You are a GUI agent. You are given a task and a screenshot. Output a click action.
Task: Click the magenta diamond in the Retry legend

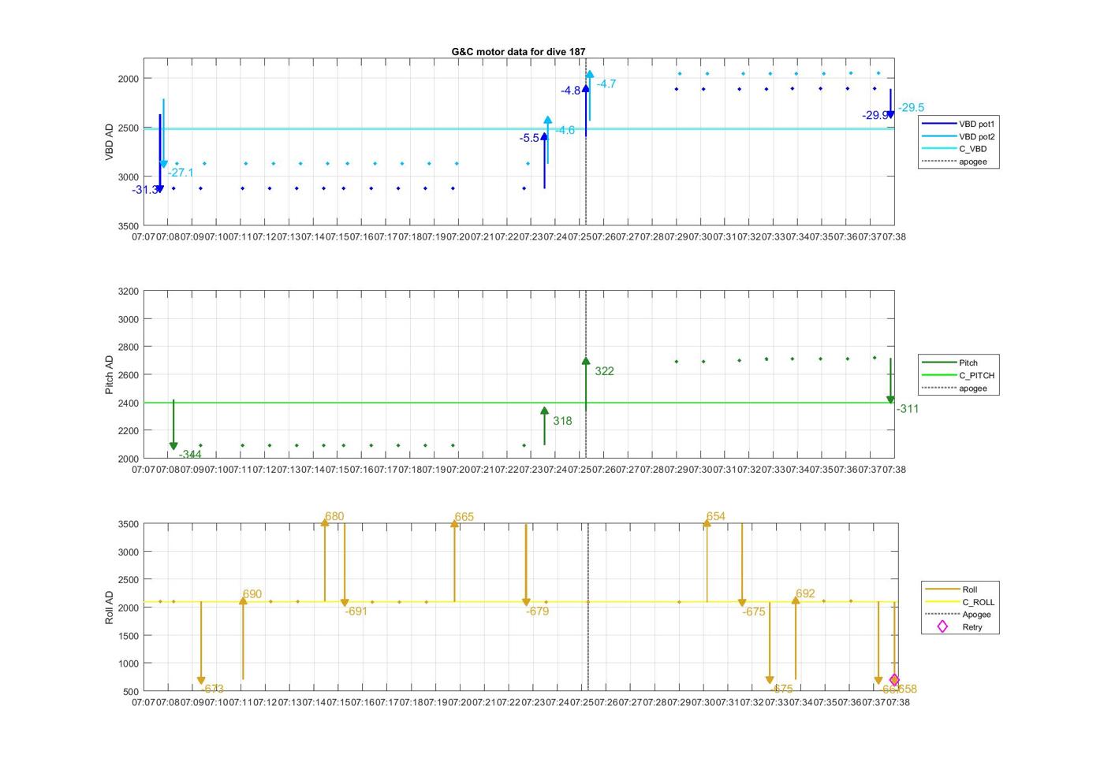[x=942, y=626]
